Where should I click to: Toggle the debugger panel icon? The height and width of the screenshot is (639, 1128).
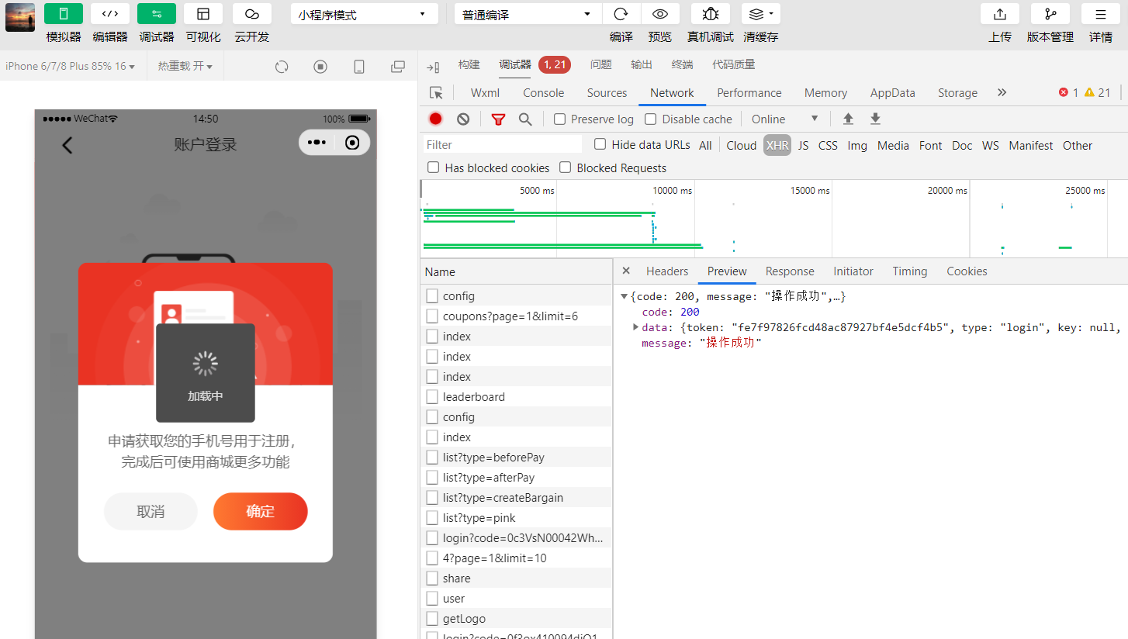pos(157,14)
